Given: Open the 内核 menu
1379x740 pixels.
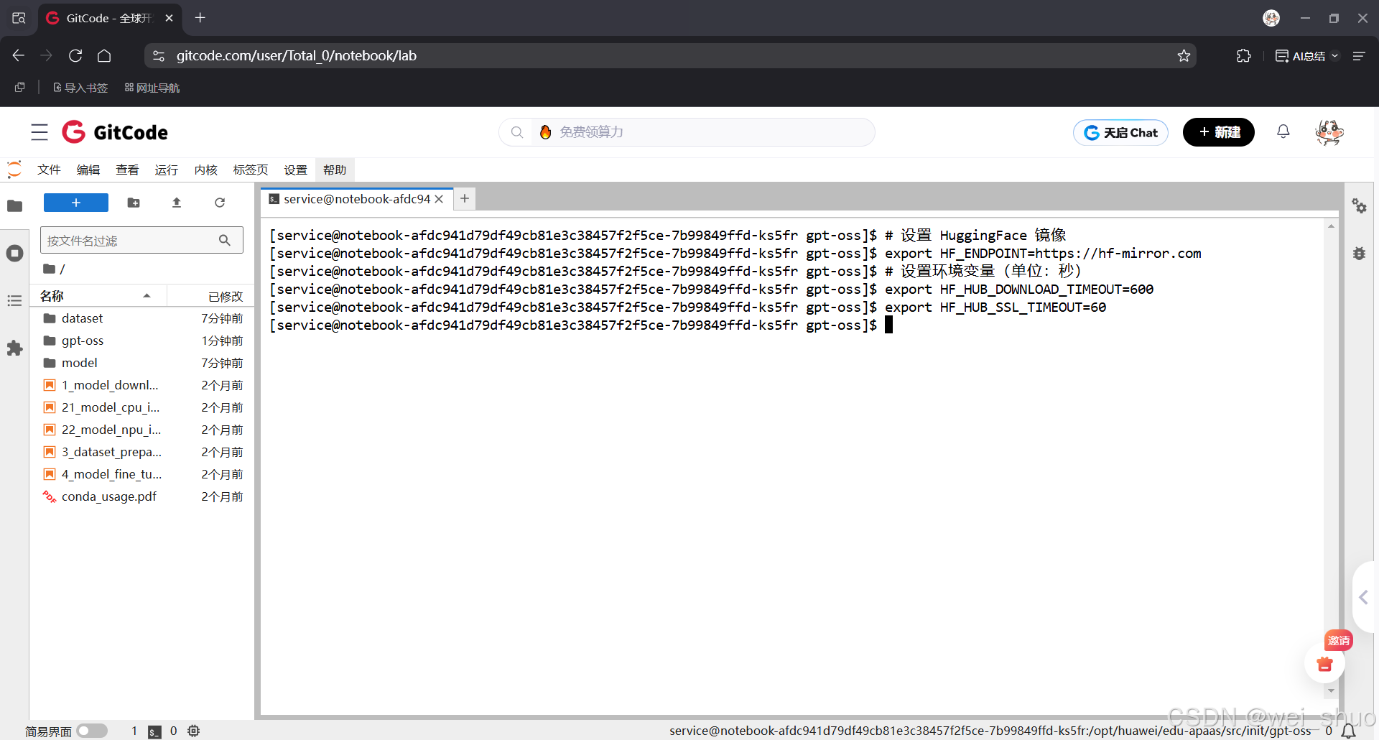Looking at the screenshot, I should click(205, 170).
